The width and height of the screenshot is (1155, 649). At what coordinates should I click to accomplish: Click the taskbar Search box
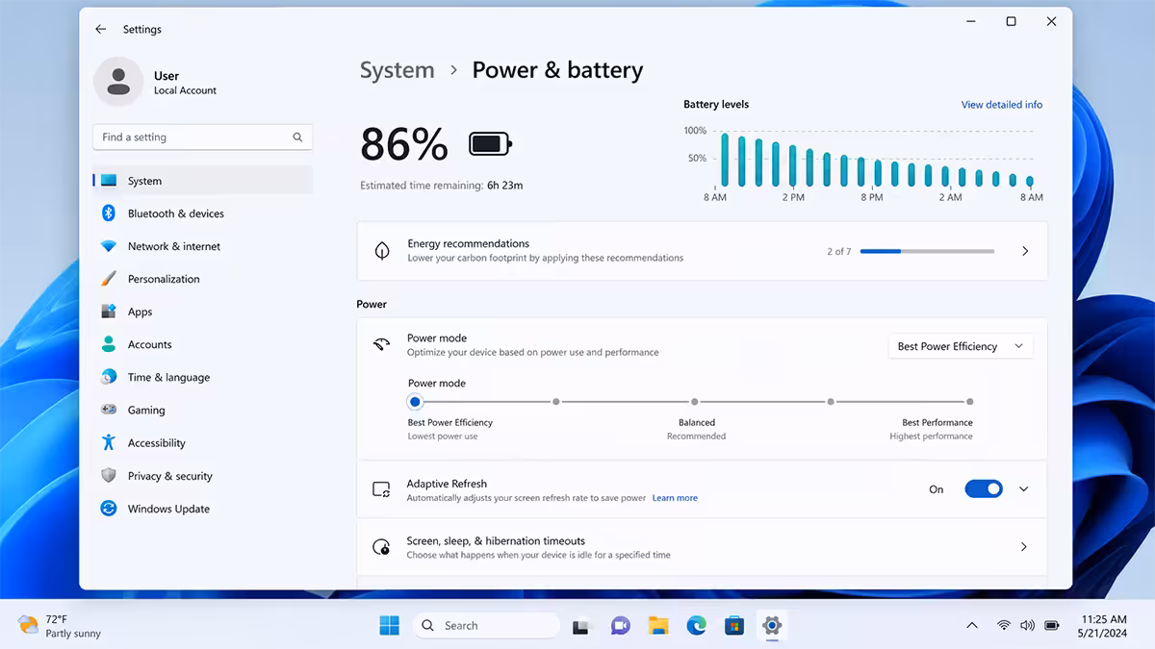pos(487,626)
